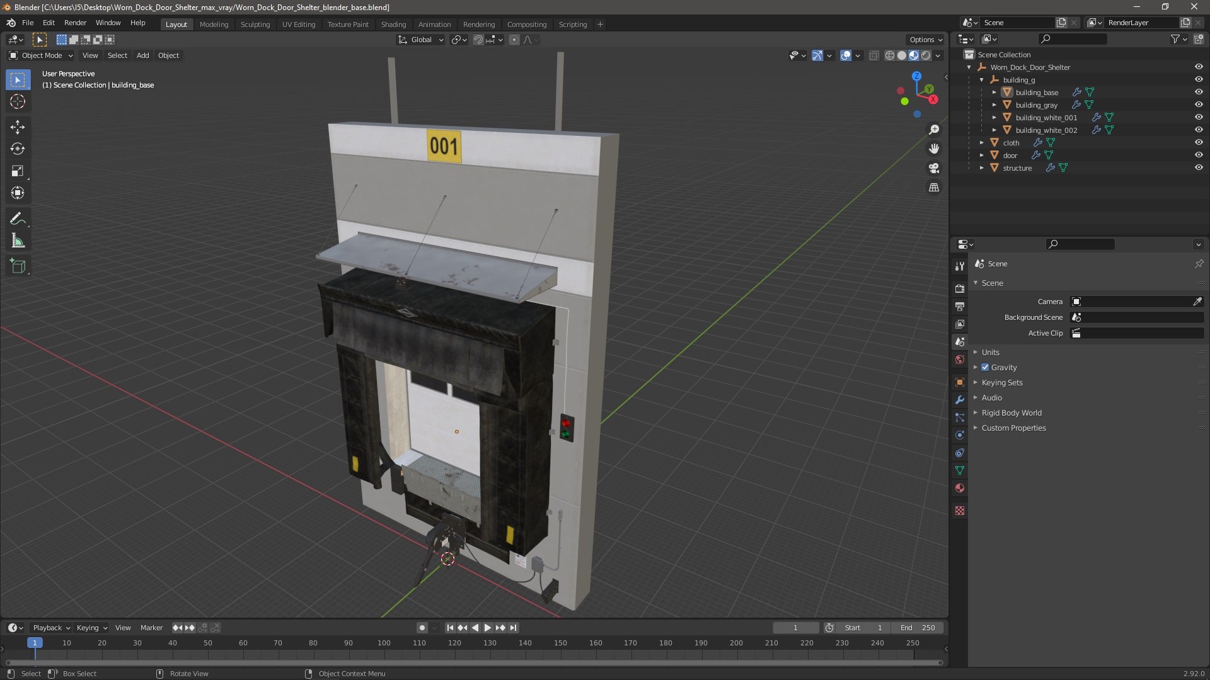
Task: Switch to the Modeling workspace tab
Action: (214, 25)
